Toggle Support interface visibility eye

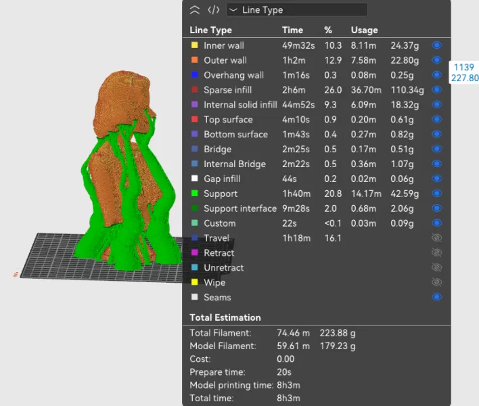click(x=437, y=208)
